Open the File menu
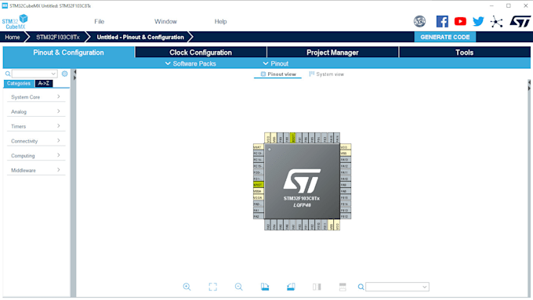 [100, 21]
